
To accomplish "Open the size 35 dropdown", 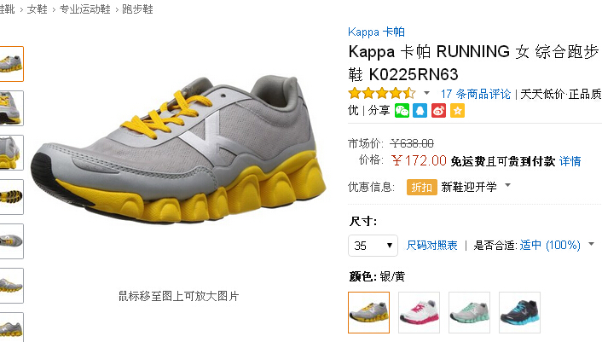I will (373, 246).
